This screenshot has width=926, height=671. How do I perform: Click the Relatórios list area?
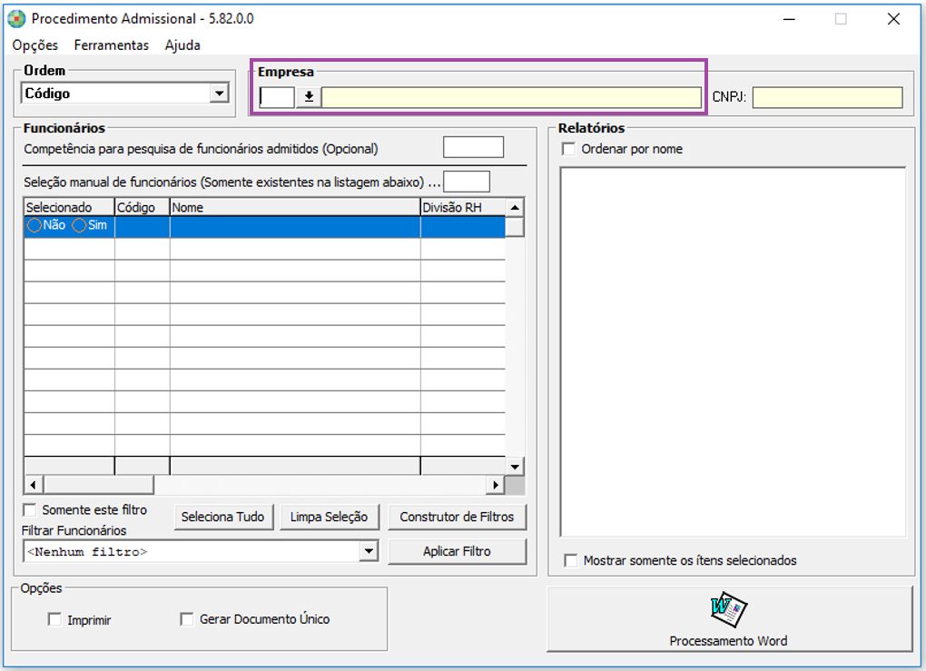733,352
